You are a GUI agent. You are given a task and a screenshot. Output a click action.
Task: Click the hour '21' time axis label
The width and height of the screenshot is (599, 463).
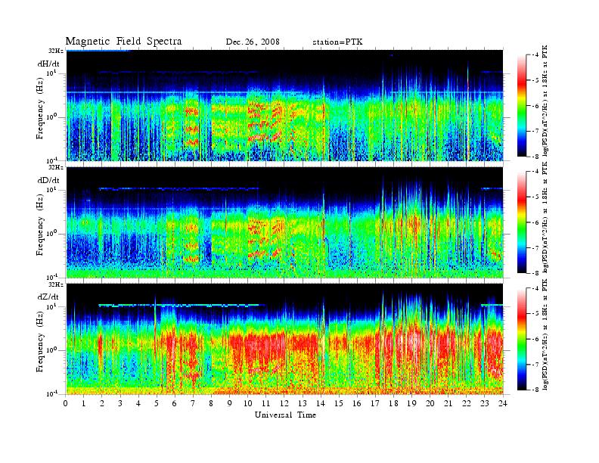pyautogui.click(x=448, y=403)
